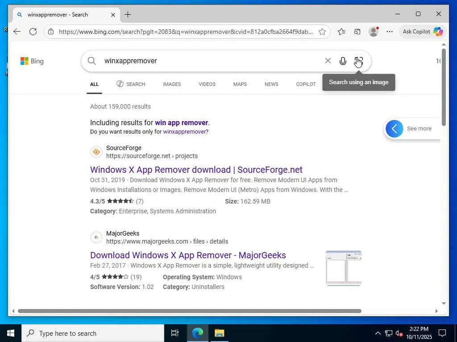Open Collections icon in Edge toolbar

(x=357, y=32)
